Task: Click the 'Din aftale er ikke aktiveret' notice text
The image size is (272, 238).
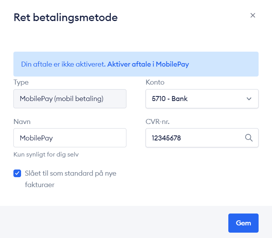Action: pyautogui.click(x=63, y=64)
